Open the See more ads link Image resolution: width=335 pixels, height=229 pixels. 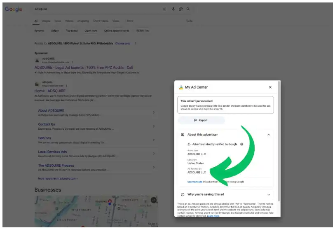tap(194, 182)
